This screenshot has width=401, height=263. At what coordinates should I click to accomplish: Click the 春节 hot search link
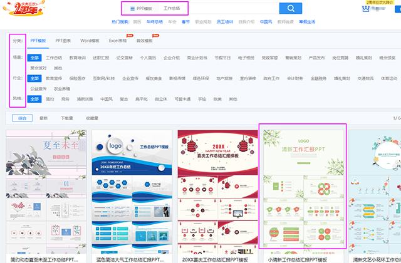pos(185,22)
